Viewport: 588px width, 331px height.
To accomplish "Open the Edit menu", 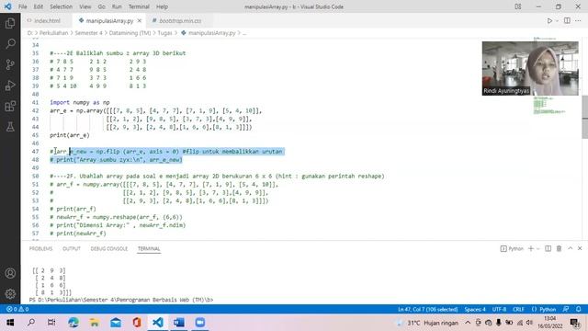I will coord(39,6).
